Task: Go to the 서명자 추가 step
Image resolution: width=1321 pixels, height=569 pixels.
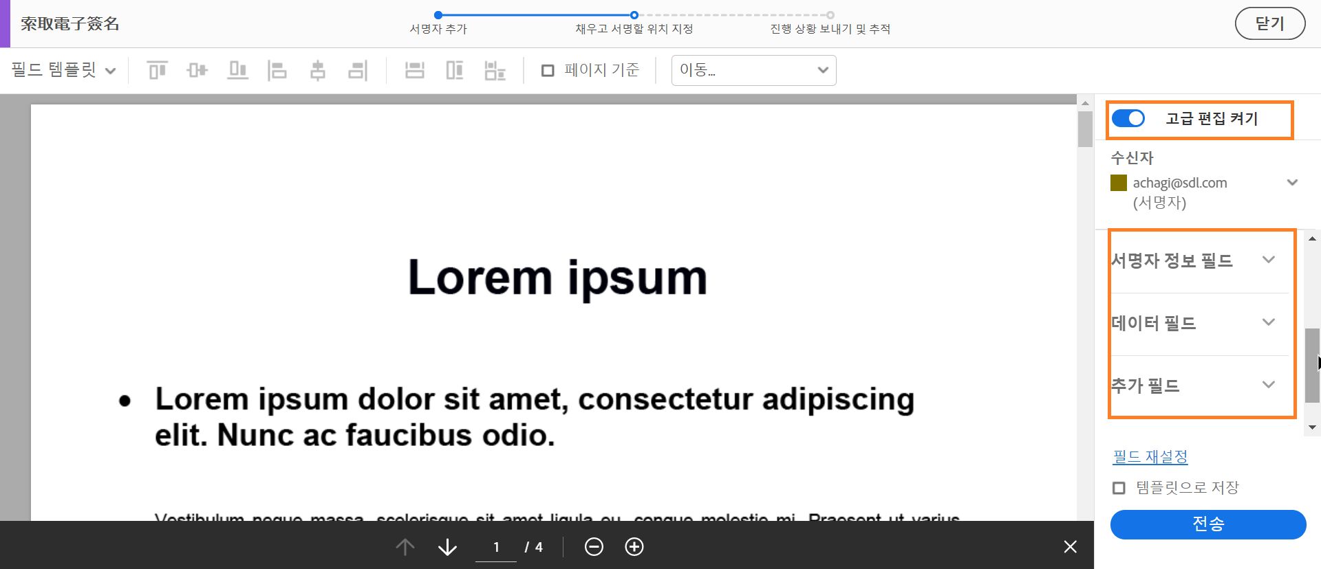Action: tap(438, 23)
